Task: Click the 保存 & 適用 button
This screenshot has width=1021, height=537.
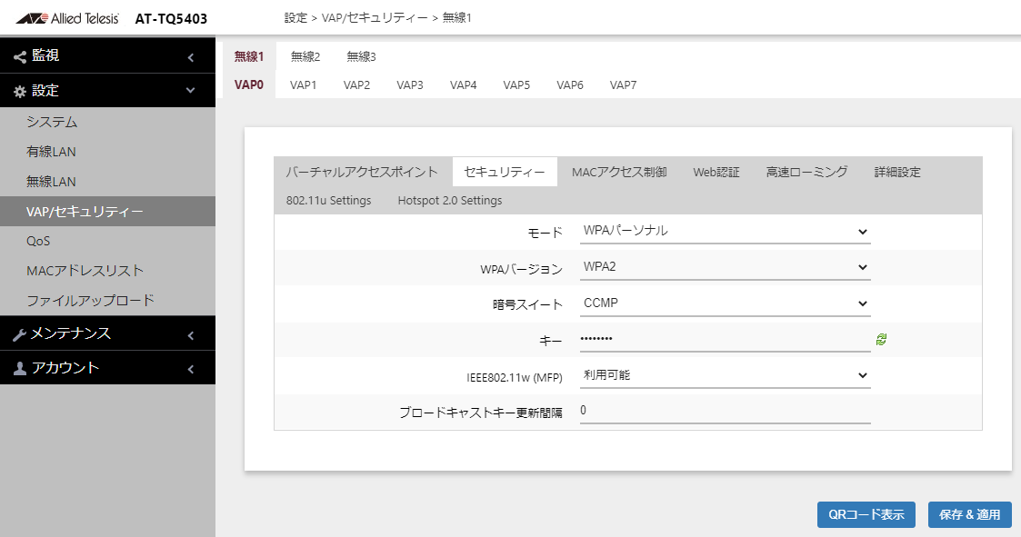Action: 969,514
